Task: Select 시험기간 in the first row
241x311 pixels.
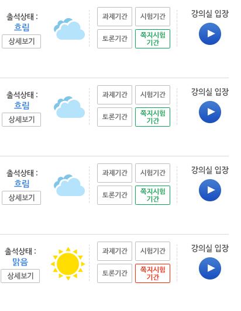Action: click(153, 17)
